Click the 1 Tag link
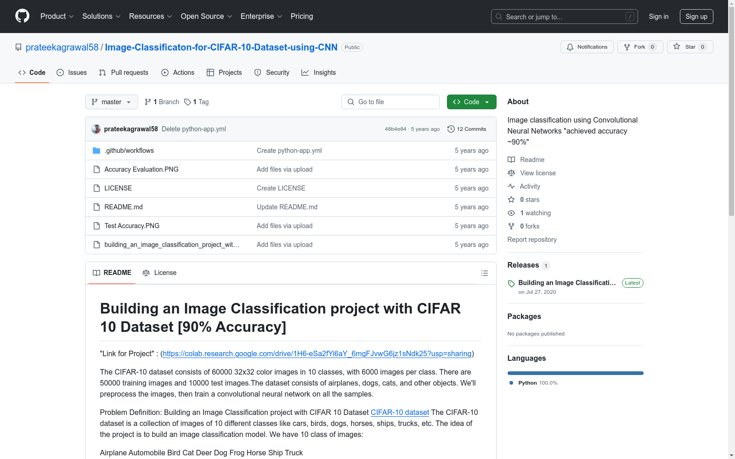 point(197,102)
